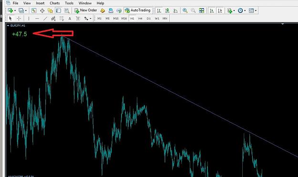
Task: Click the application icon beside File menu
Action: pos(8,3)
